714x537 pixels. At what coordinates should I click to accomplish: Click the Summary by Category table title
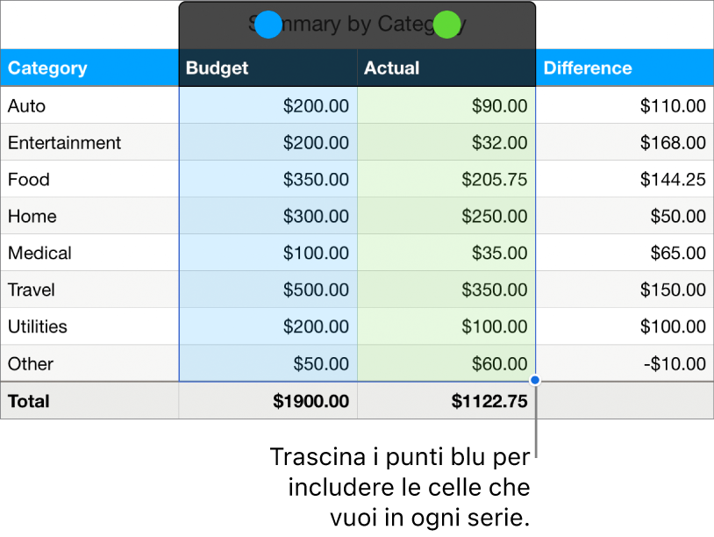coord(357,25)
